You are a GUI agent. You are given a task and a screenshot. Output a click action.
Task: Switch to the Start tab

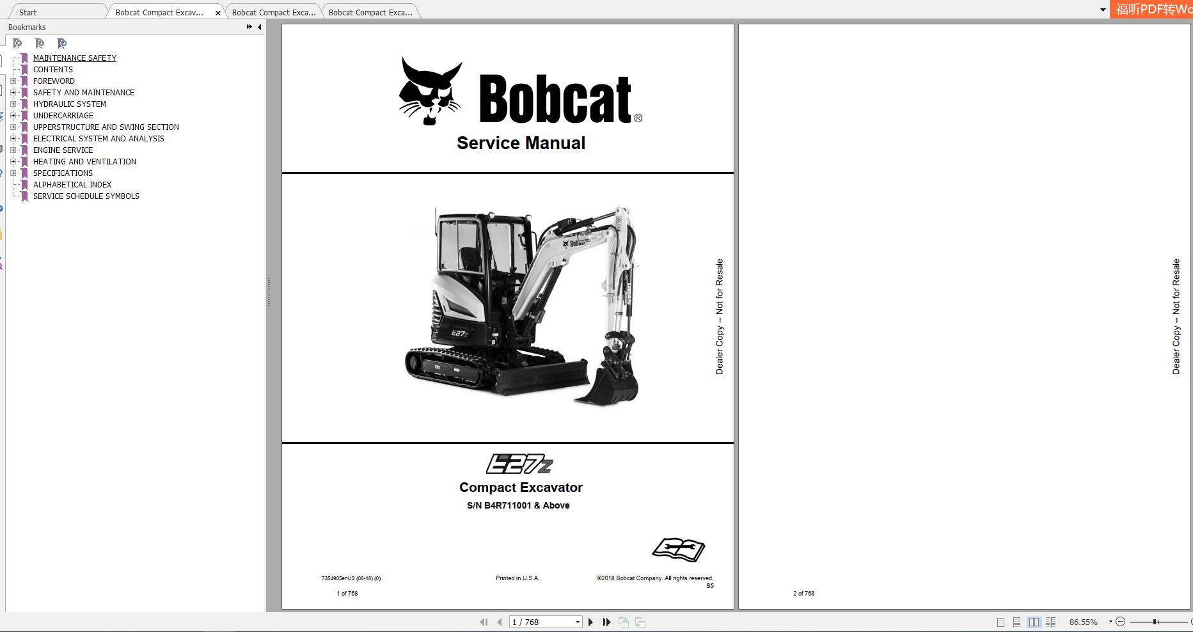coord(28,12)
